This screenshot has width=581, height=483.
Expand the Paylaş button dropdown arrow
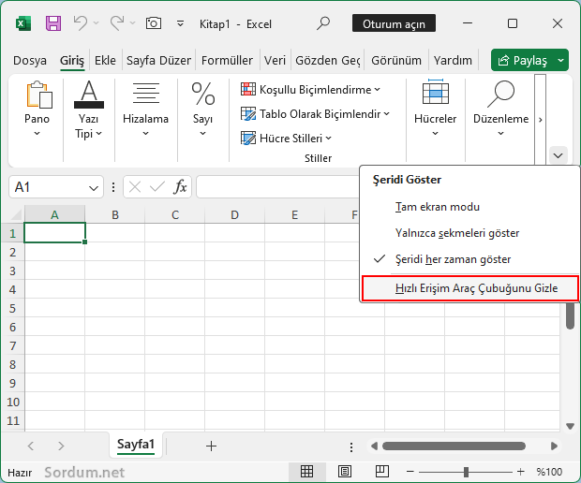coord(561,60)
